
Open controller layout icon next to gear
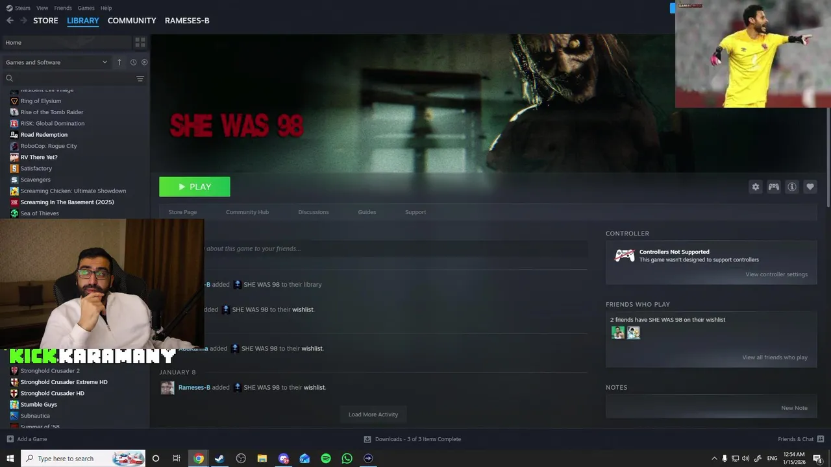coord(774,187)
